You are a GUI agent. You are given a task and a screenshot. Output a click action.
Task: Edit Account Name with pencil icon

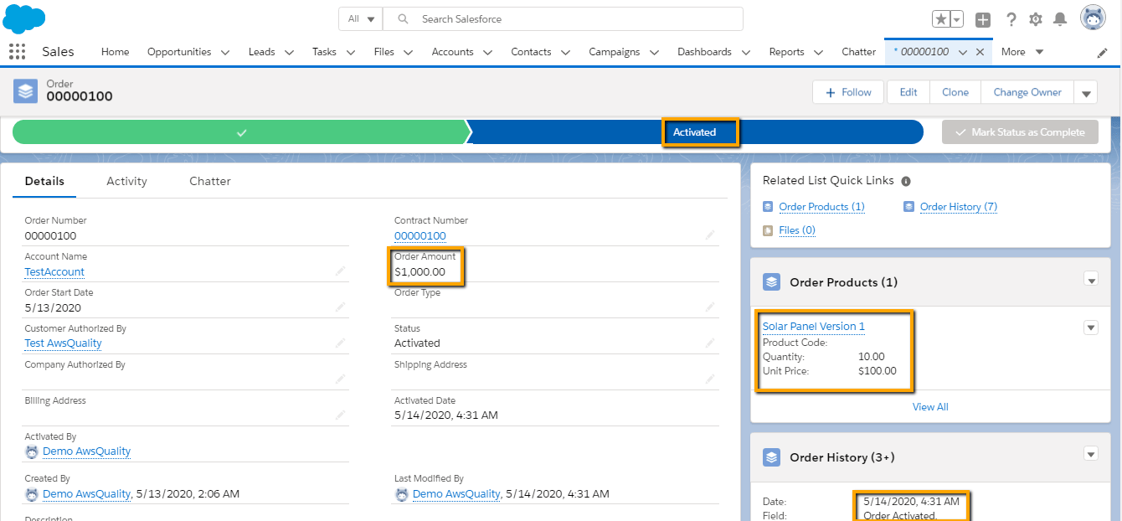click(341, 271)
